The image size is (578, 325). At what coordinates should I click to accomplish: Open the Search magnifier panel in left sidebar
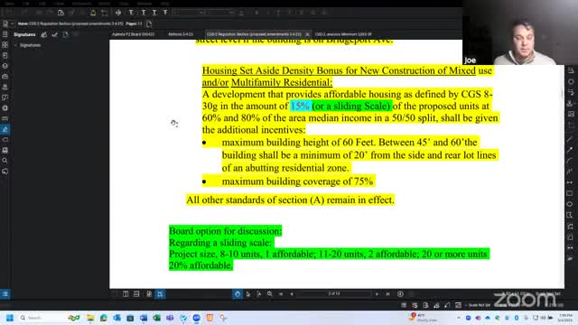[5, 161]
